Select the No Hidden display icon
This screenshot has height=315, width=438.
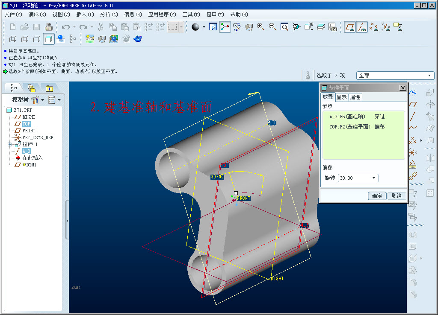click(37, 39)
